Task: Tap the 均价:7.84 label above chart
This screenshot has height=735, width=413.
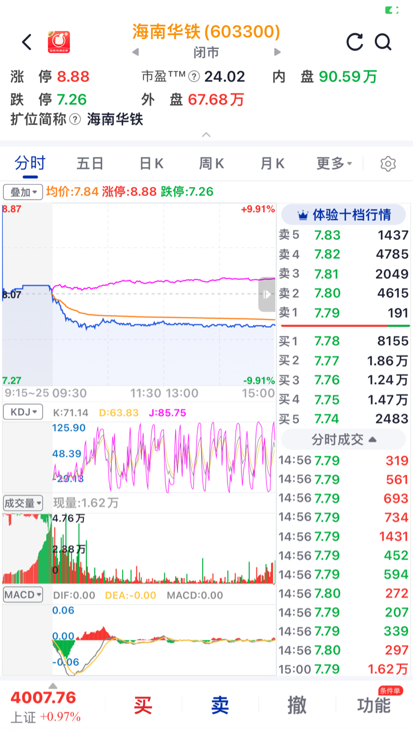Action: (73, 192)
